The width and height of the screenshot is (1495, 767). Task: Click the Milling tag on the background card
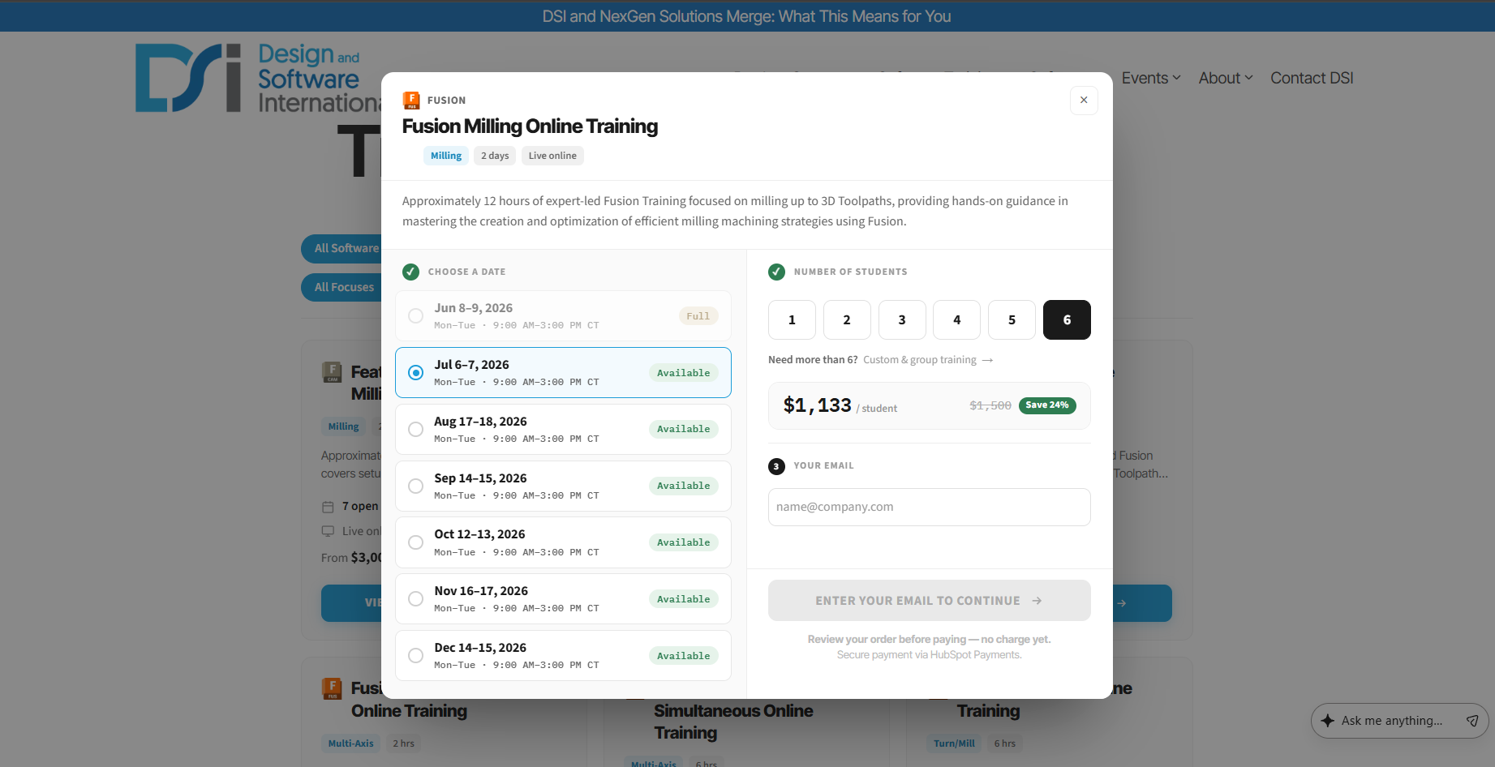click(x=343, y=426)
